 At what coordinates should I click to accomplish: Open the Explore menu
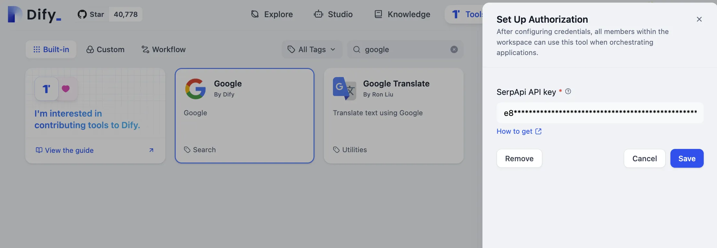coord(272,15)
